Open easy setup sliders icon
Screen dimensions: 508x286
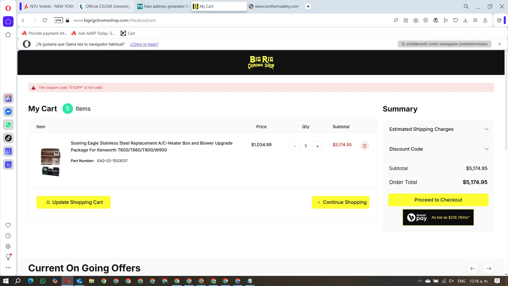click(x=475, y=20)
